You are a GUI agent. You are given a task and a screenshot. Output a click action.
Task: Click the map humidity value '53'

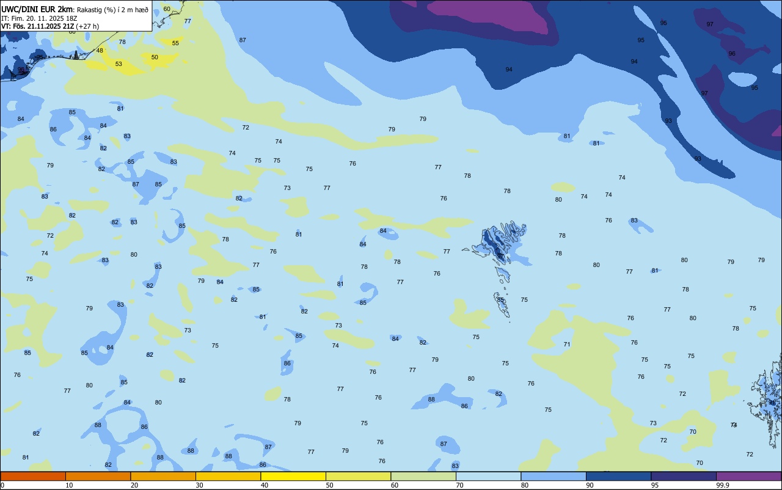tap(119, 64)
